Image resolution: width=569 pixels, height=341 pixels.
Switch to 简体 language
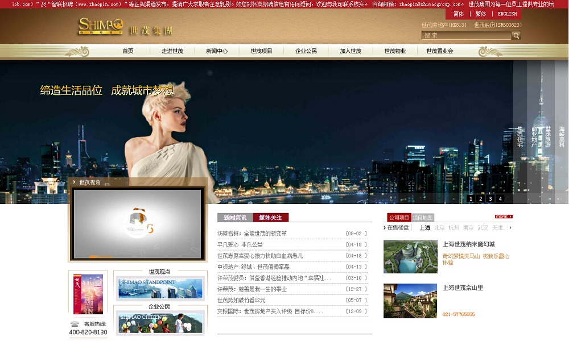[458, 14]
